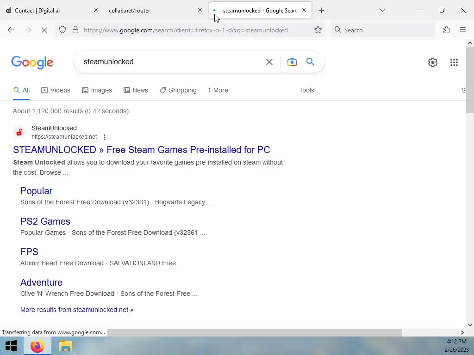Open the FPS sitelink

(29, 252)
